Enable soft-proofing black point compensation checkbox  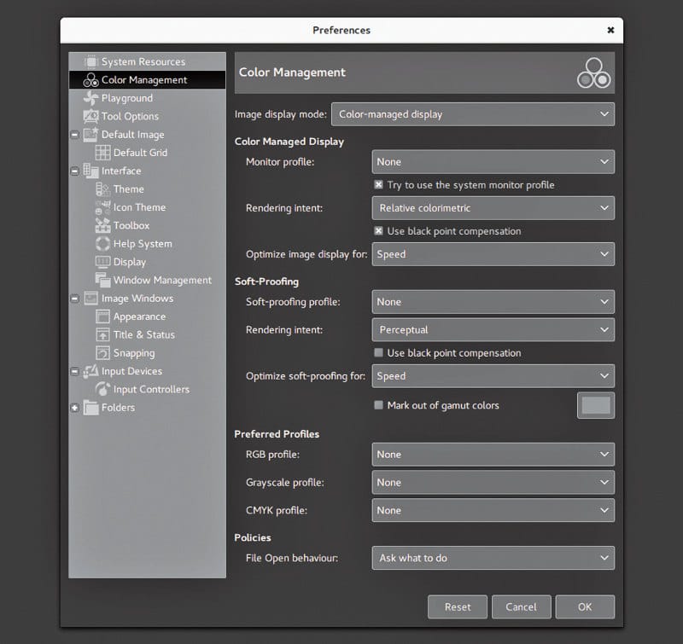coord(378,353)
